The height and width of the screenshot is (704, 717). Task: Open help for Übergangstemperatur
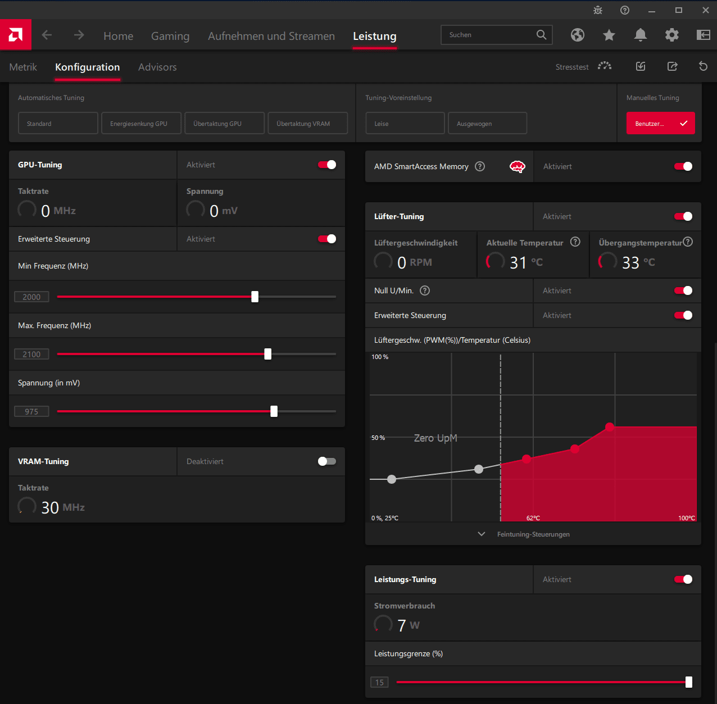[x=688, y=242]
